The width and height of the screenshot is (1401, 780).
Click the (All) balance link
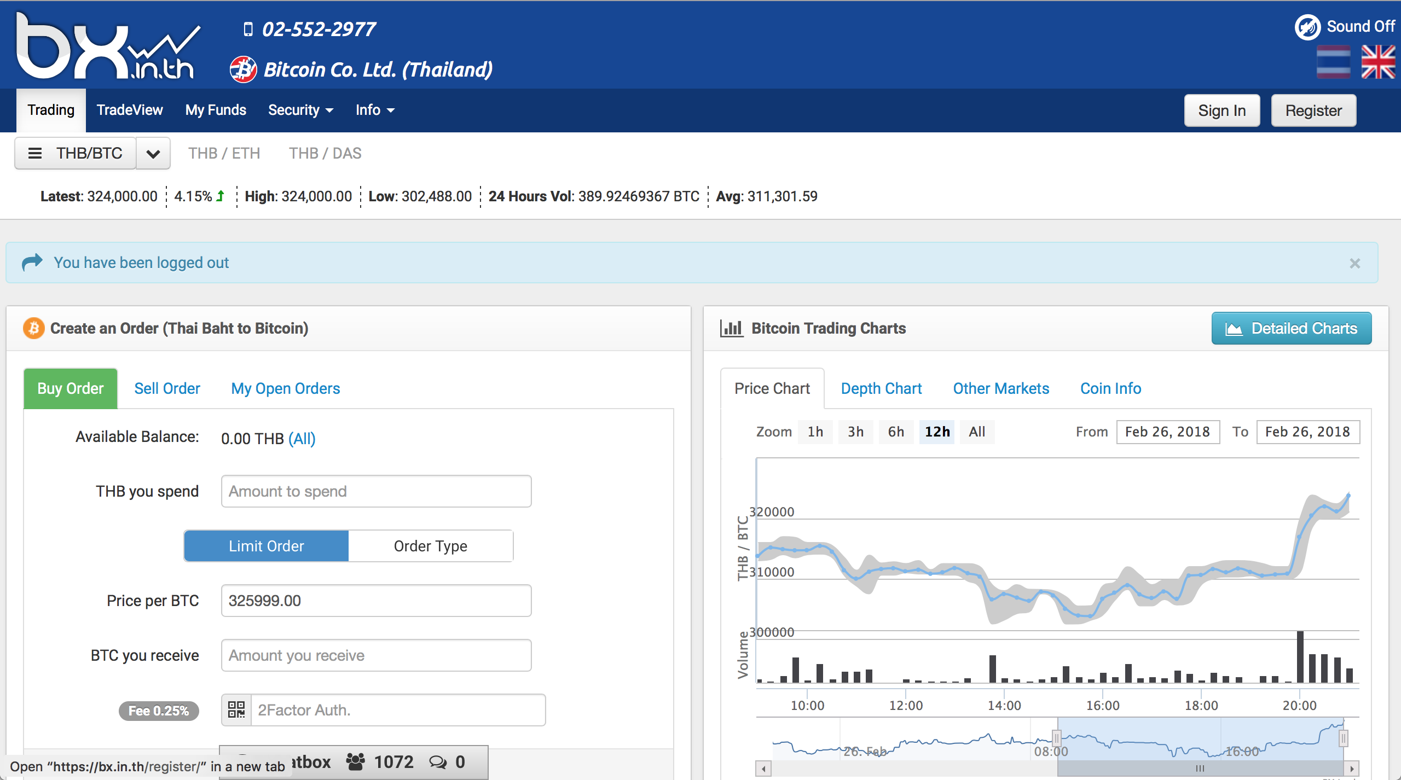(x=302, y=439)
